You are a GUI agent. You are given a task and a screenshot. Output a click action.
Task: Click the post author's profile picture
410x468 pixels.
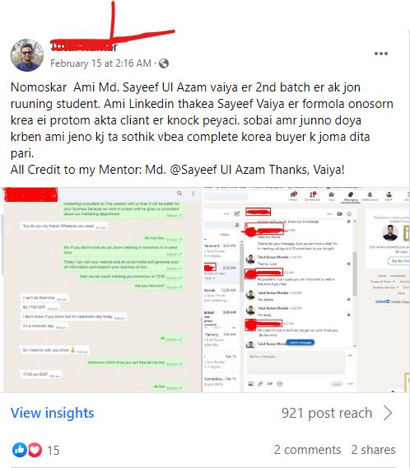[27, 55]
